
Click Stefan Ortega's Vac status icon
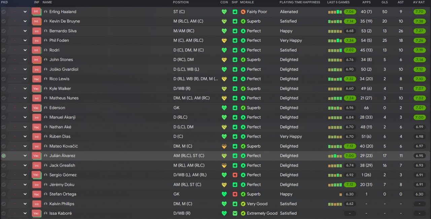(36, 194)
